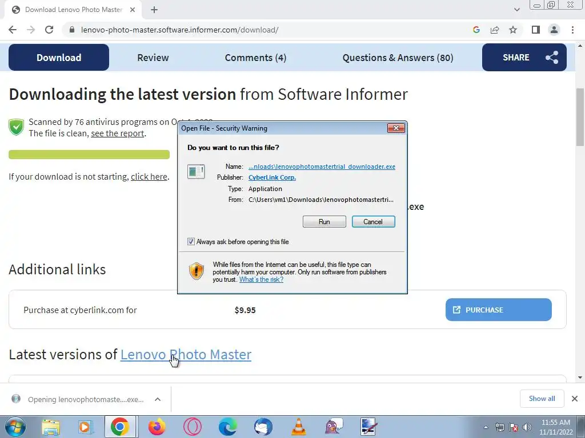The image size is (585, 438).
Task: Click the application file icon in dialog
Action: pyautogui.click(x=196, y=172)
